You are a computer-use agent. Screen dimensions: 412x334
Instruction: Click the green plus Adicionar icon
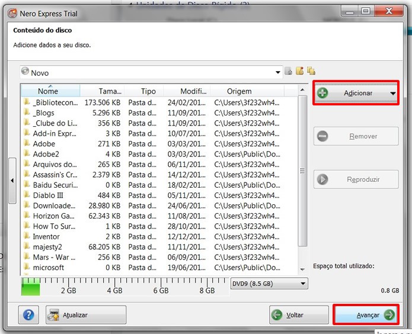322,93
